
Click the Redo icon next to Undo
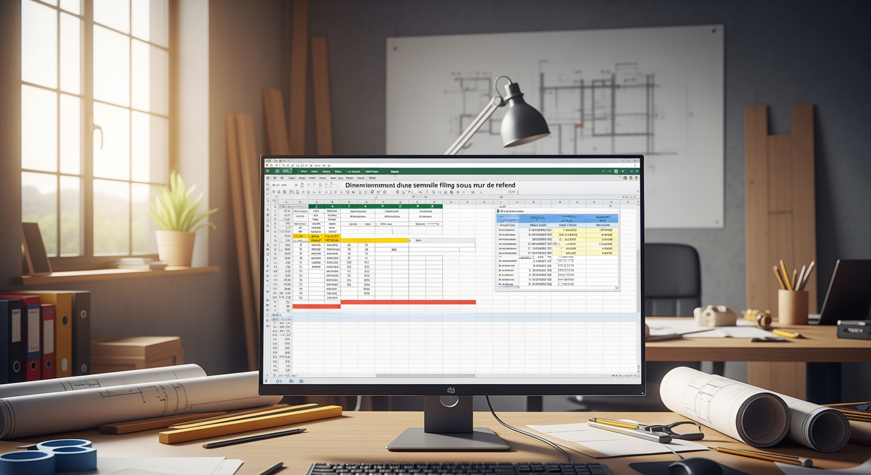coord(286,166)
